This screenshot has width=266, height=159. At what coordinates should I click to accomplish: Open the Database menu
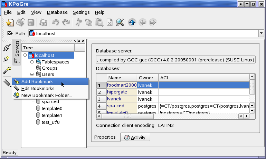coord(57,12)
